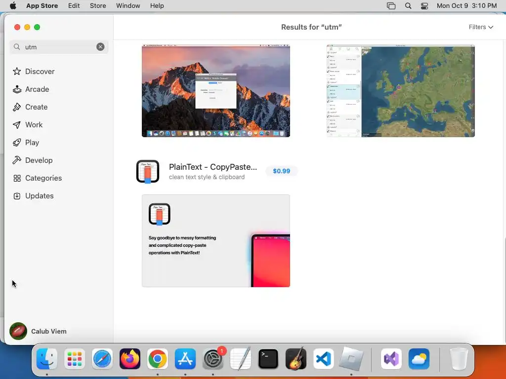
Task: Click the App Store Dock icon
Action: tap(185, 359)
